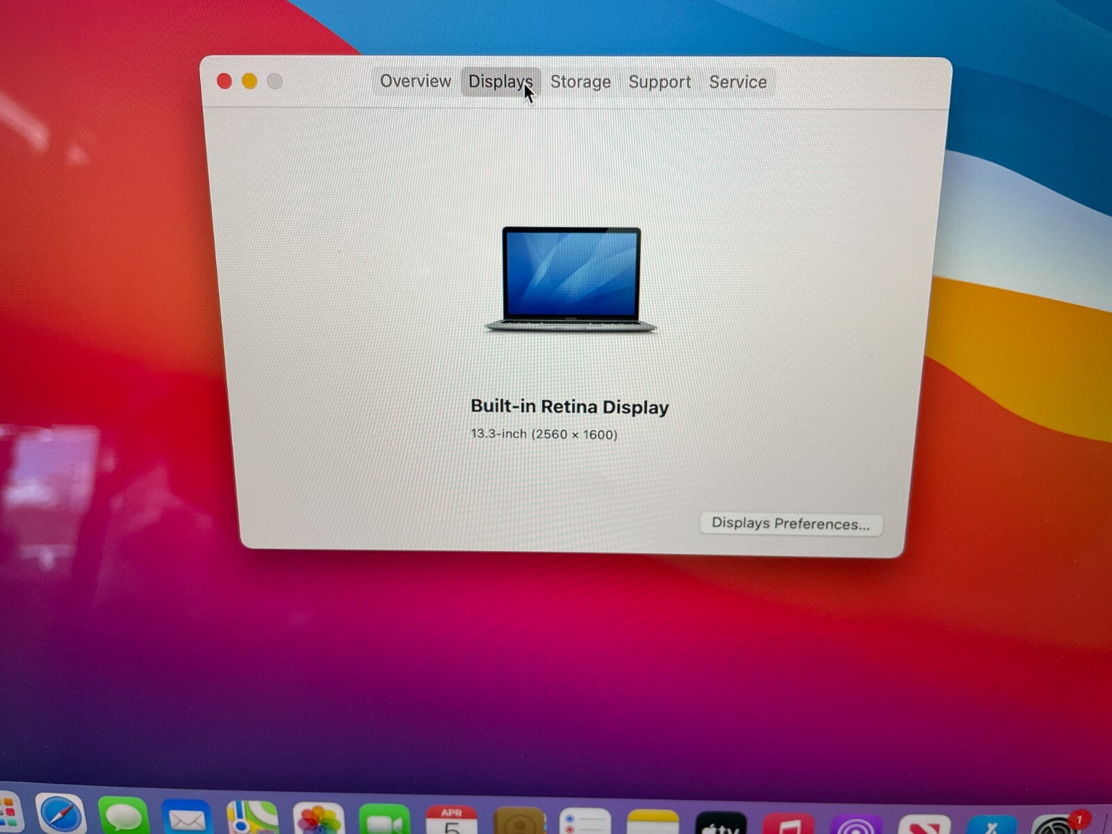Launch Podcasts from the Dock
The width and height of the screenshot is (1112, 834).
[856, 824]
